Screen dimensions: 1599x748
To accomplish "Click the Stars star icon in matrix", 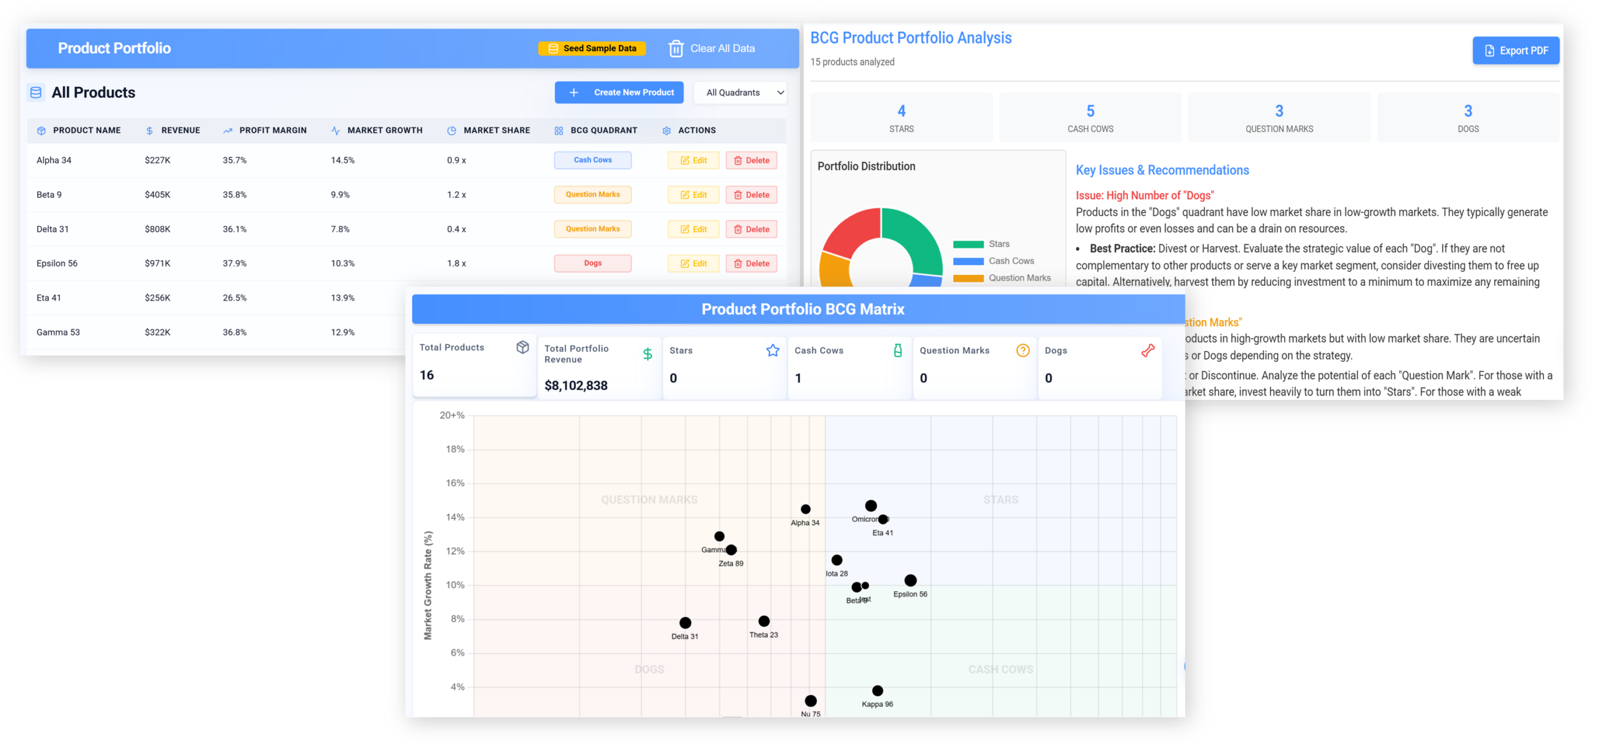I will (772, 351).
